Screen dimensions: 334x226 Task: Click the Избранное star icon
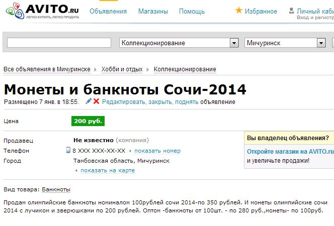coord(239,10)
